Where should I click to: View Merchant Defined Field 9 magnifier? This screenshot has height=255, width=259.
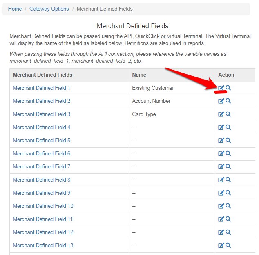click(228, 193)
